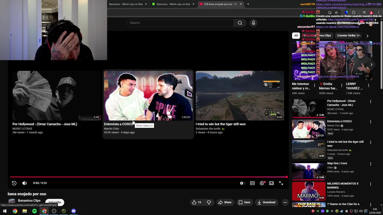Click the blue shield extension icon

click(346, 13)
